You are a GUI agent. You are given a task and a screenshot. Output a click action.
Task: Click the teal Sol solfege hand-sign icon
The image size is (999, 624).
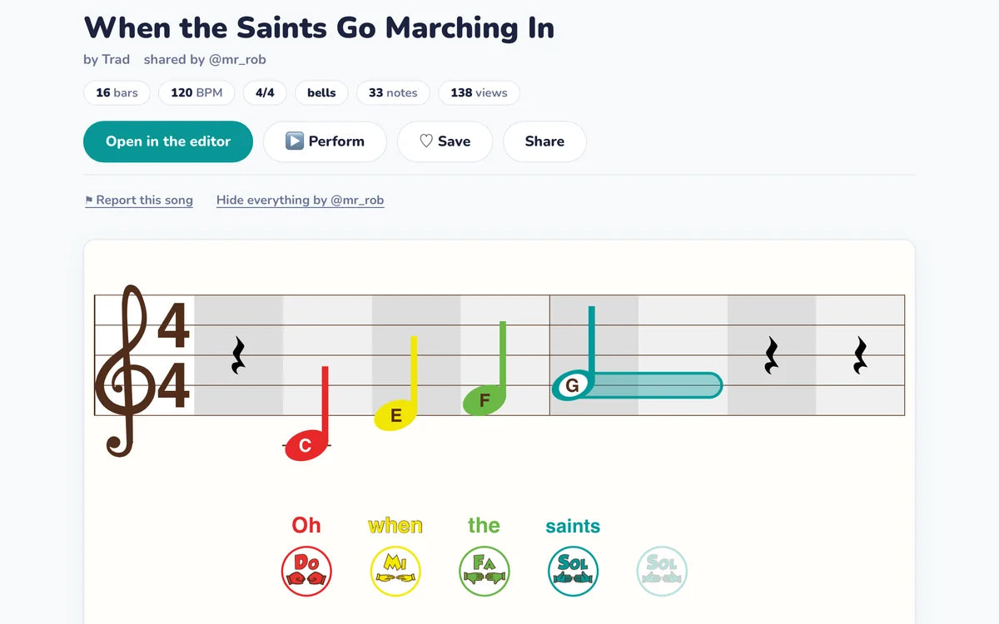coord(573,571)
